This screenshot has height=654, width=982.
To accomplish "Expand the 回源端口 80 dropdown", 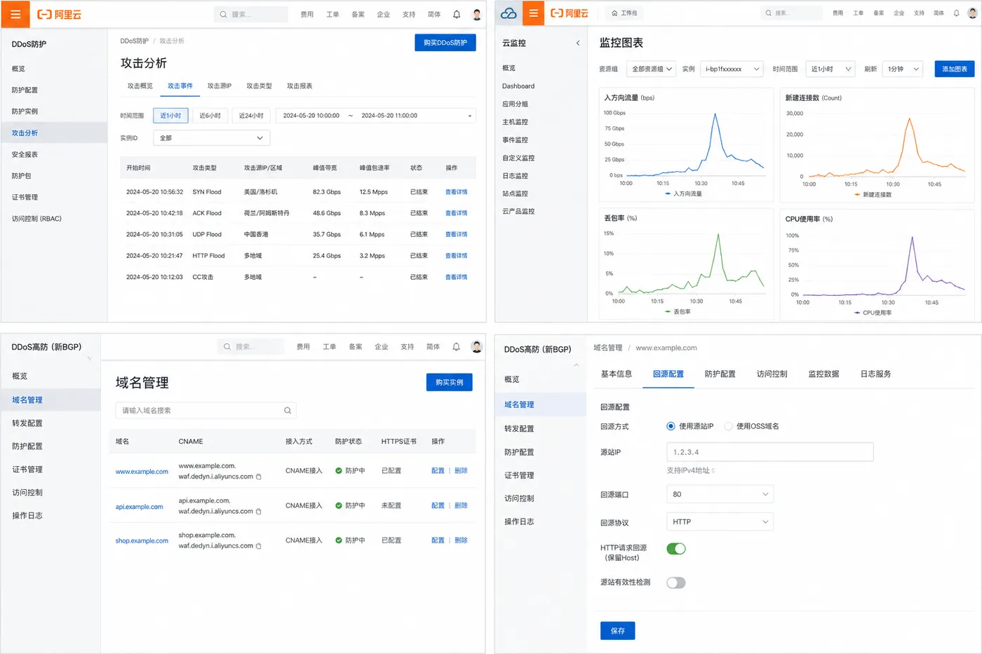I will 720,494.
